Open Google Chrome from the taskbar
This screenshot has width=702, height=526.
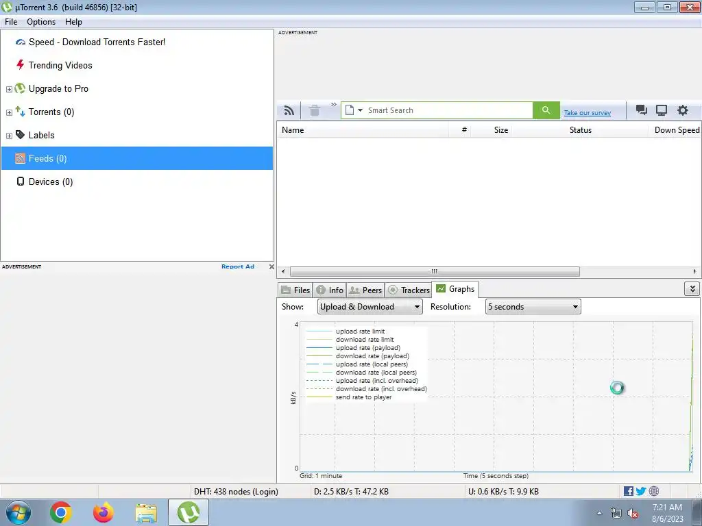[x=61, y=512]
